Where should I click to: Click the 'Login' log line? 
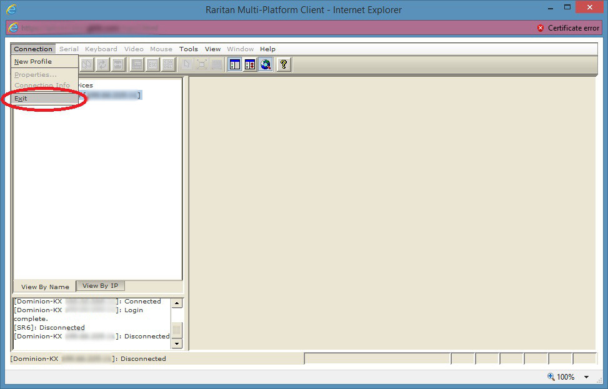click(x=78, y=310)
